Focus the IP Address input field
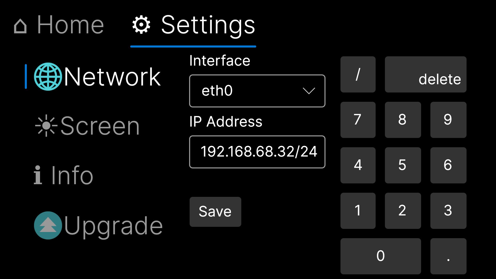This screenshot has width=496, height=279. pos(257,152)
